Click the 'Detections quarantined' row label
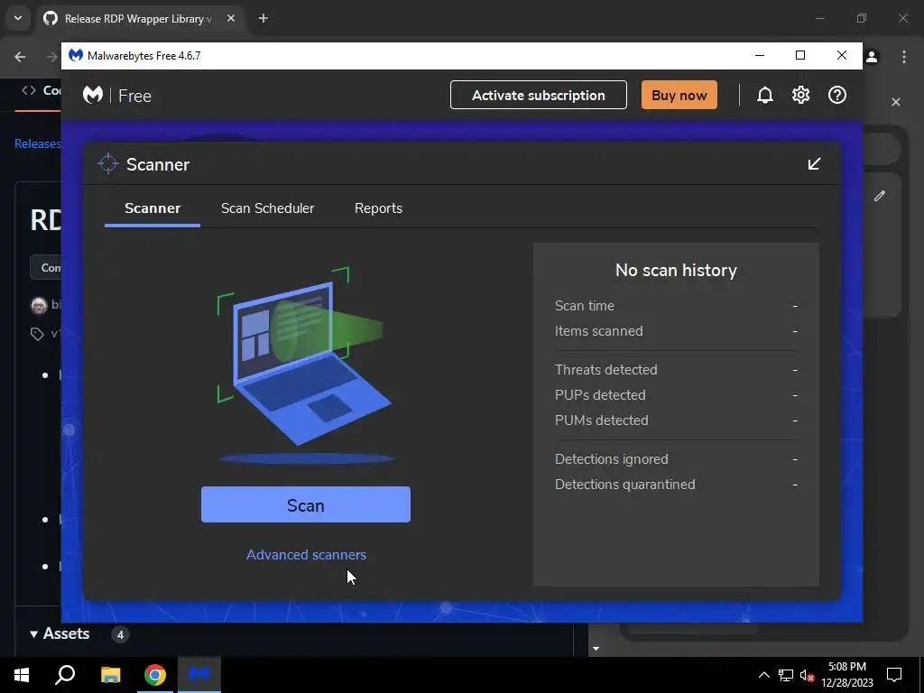Viewport: 924px width, 693px height. [624, 485]
